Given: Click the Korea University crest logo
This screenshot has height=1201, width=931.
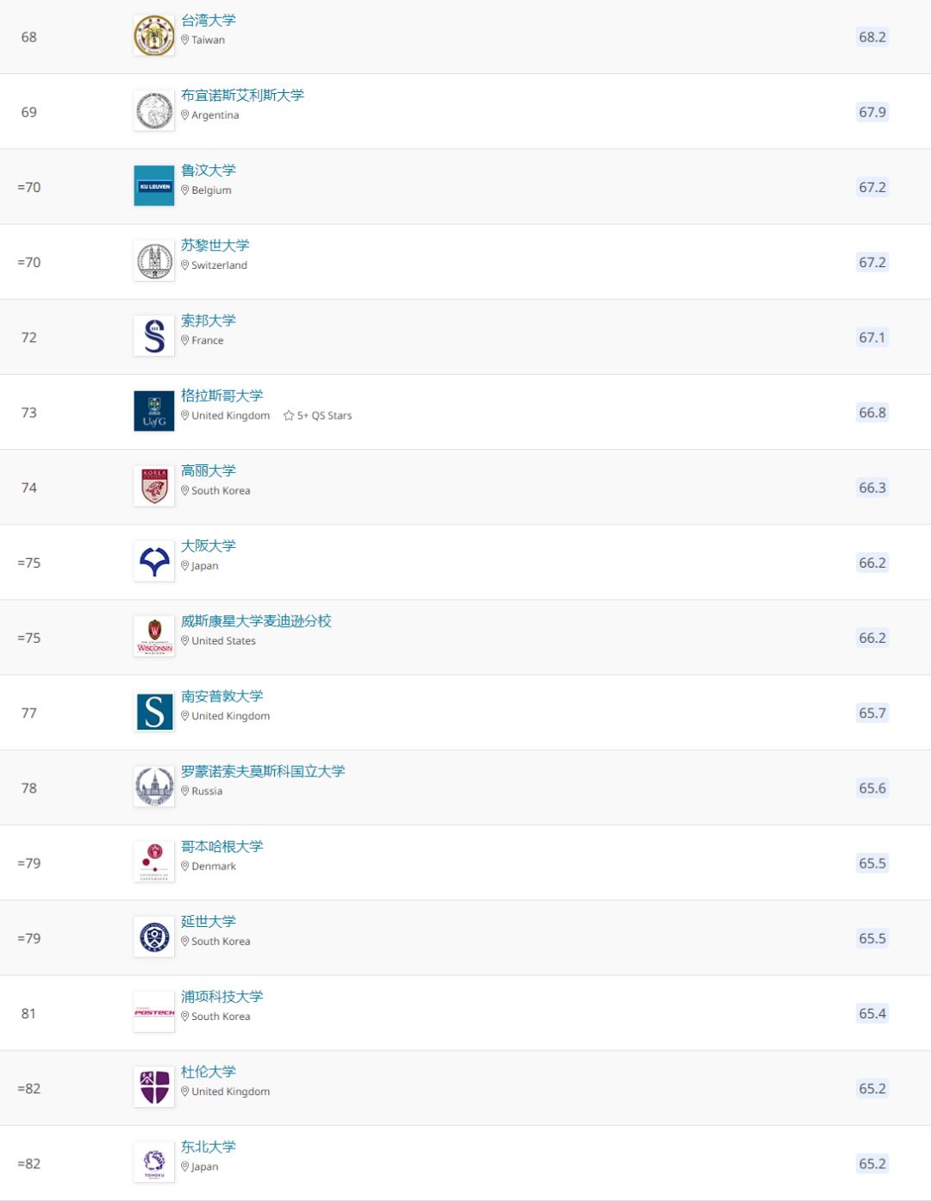Looking at the screenshot, I should pos(154,486).
